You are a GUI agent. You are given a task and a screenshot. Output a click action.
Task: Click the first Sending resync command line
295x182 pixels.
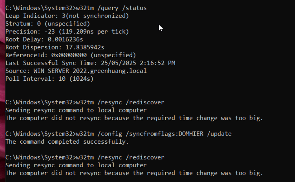click(76, 110)
